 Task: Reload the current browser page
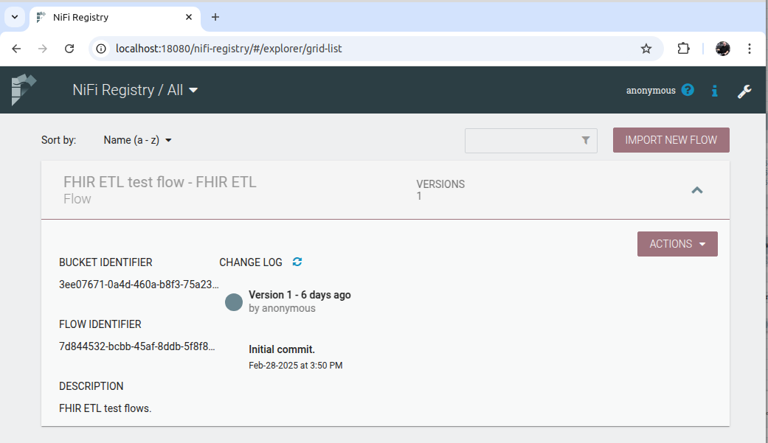[x=69, y=49]
